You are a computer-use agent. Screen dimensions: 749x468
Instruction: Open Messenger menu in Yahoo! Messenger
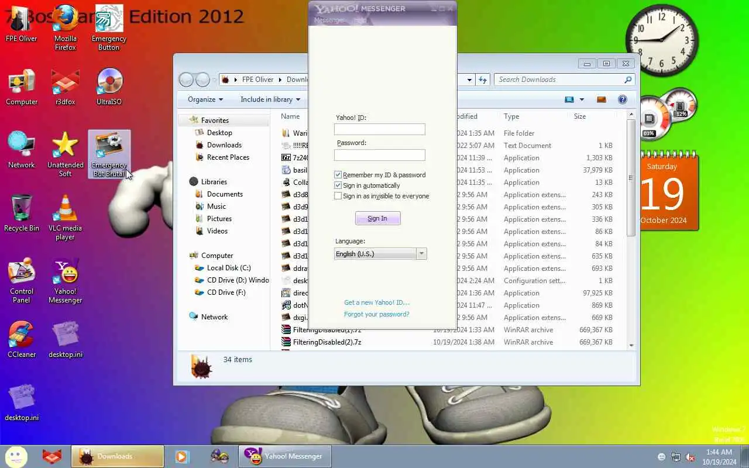pos(329,20)
